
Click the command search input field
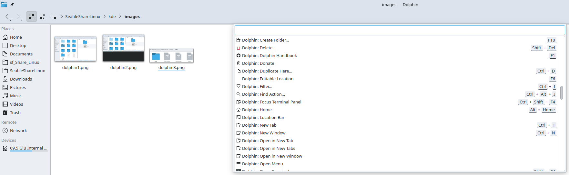(x=400, y=30)
